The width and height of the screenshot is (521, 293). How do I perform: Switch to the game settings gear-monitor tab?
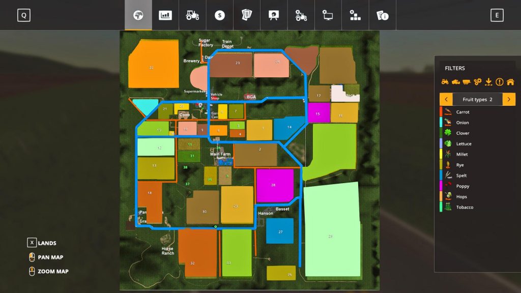point(328,15)
